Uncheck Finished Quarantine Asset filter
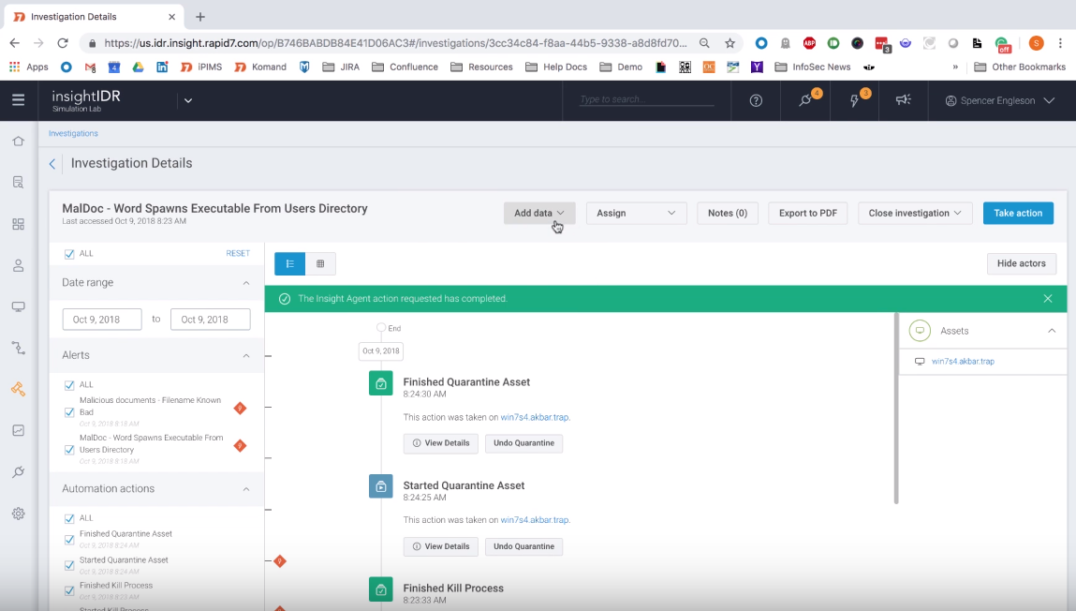This screenshot has height=611, width=1076. [69, 540]
